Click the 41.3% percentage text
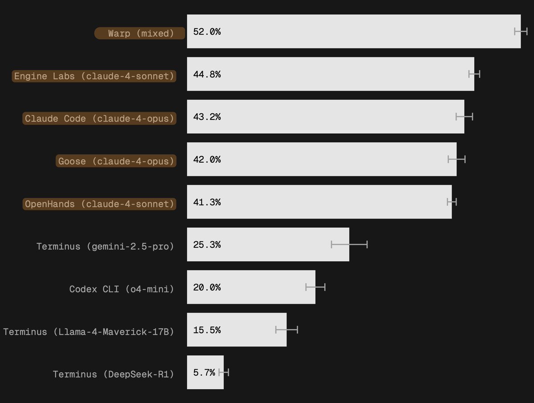Viewport: 534px width, 403px height. [x=207, y=203]
